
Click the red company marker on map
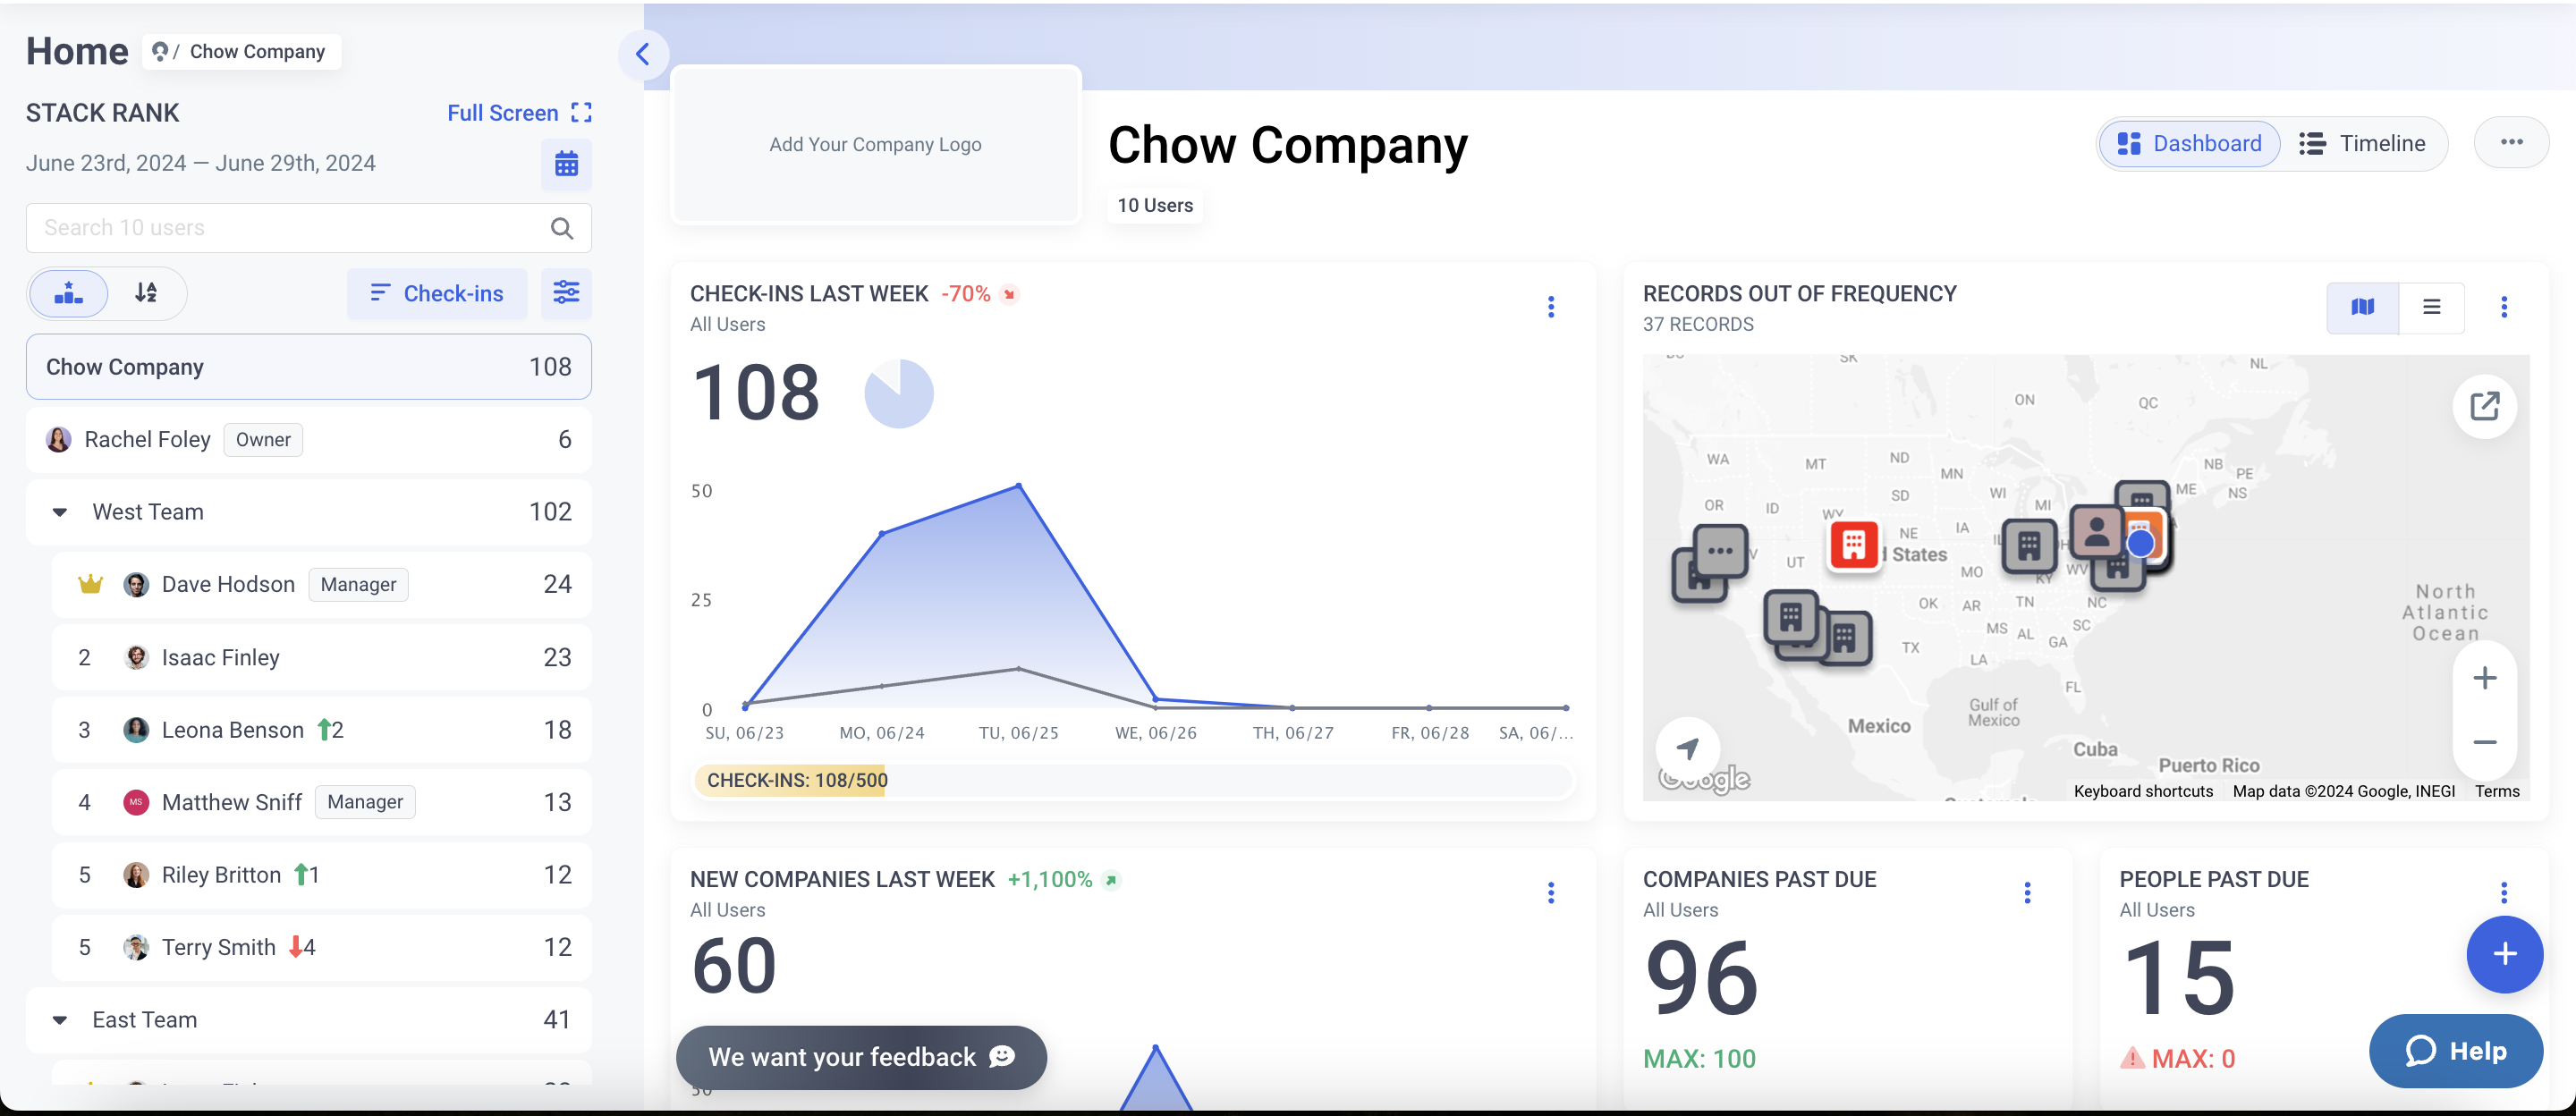(x=1853, y=545)
